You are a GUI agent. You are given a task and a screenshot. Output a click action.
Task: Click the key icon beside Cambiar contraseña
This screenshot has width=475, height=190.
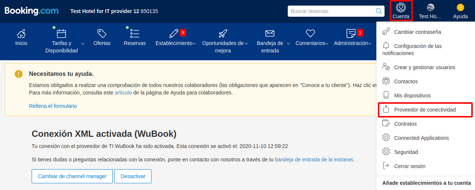click(386, 32)
